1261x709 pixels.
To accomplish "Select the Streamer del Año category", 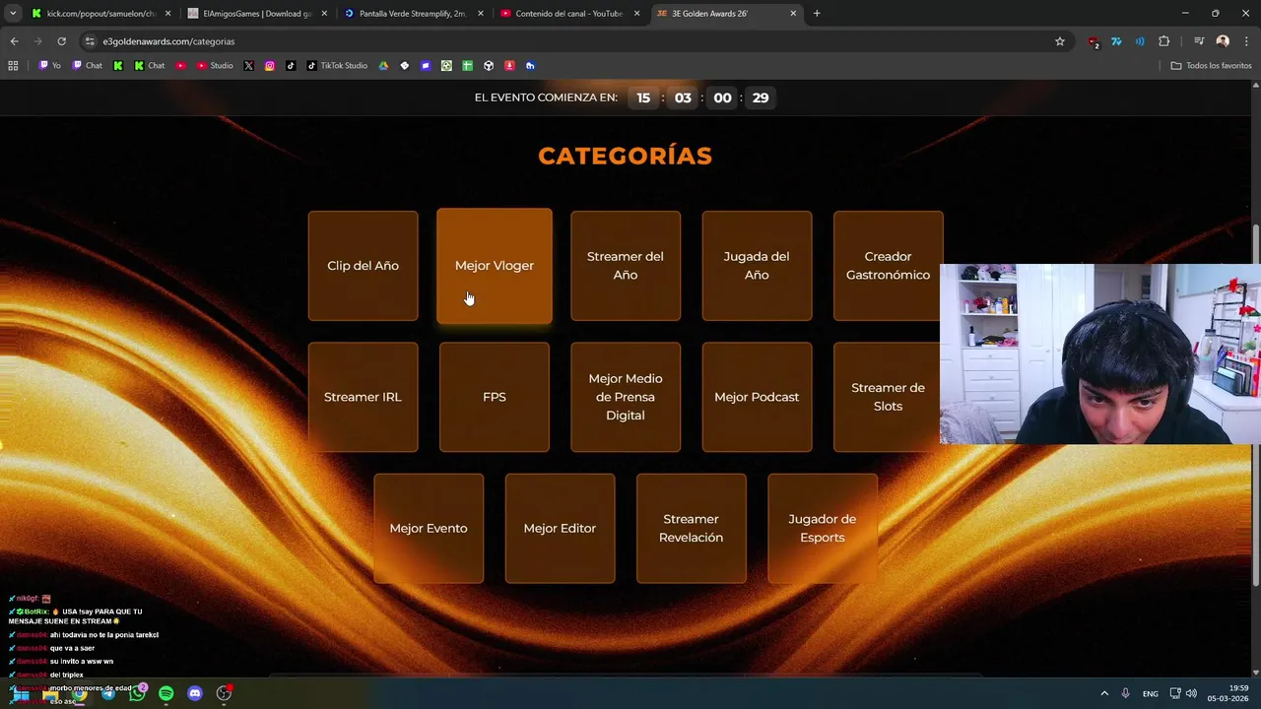I will coord(626,266).
